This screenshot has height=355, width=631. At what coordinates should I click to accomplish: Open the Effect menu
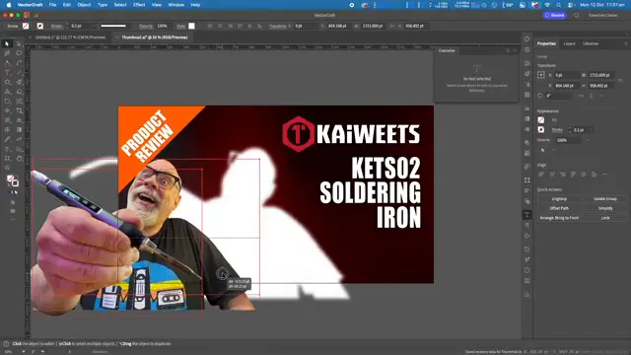pos(139,5)
